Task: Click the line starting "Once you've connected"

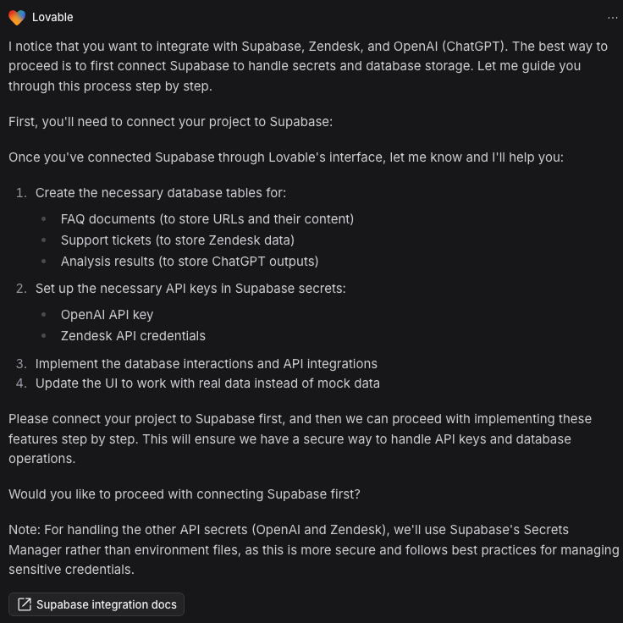Action: tap(285, 157)
